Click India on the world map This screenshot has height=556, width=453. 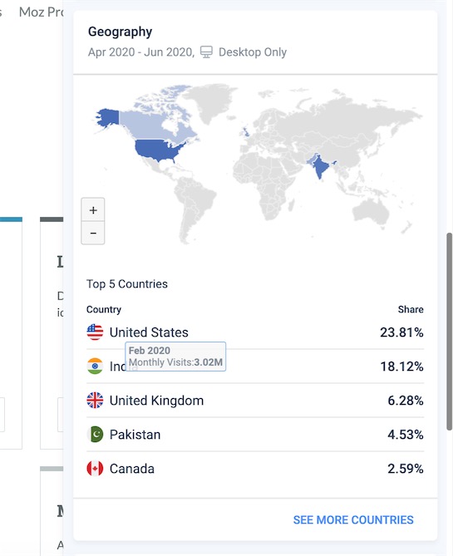320,166
